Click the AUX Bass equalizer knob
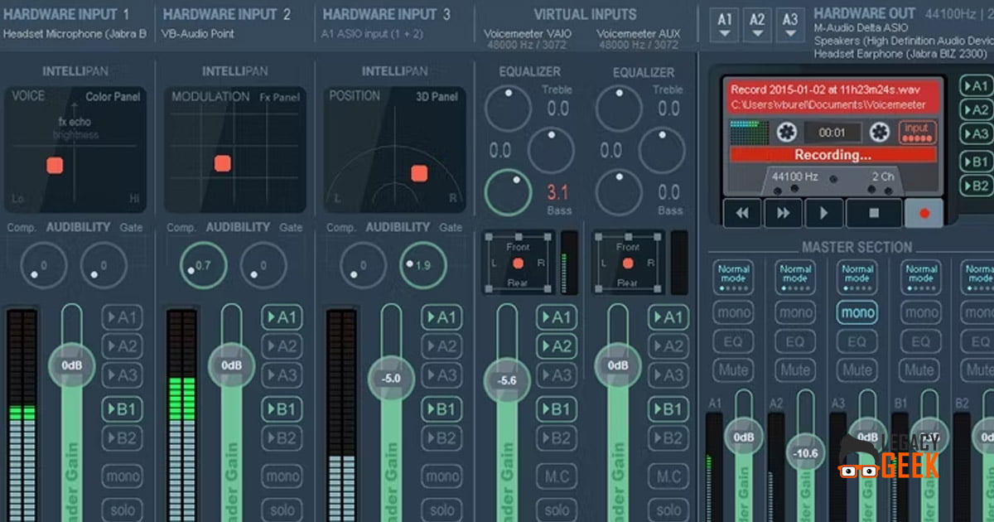Viewport: 994px width, 522px height. coord(619,191)
